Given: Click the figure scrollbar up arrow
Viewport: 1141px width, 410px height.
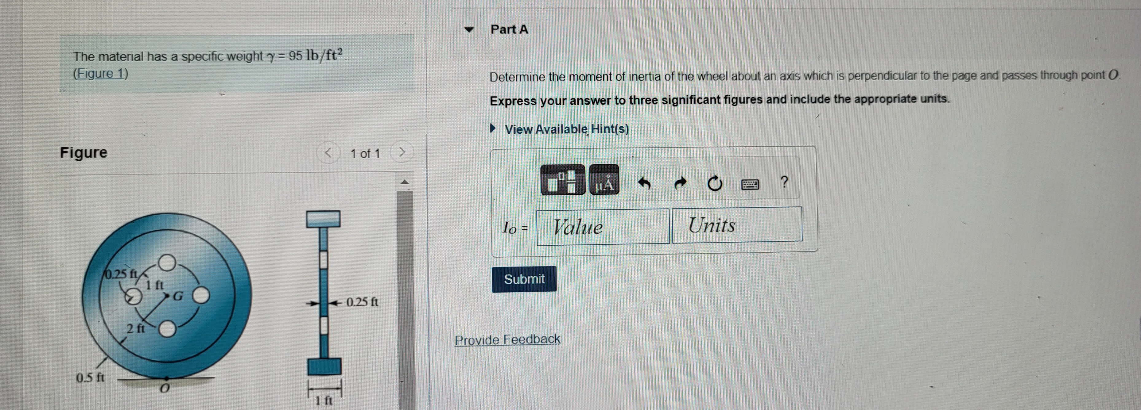Looking at the screenshot, I should (x=404, y=182).
